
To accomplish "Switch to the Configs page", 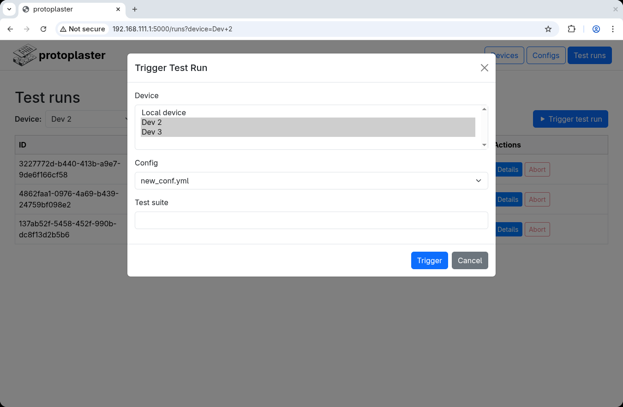I will tap(546, 55).
